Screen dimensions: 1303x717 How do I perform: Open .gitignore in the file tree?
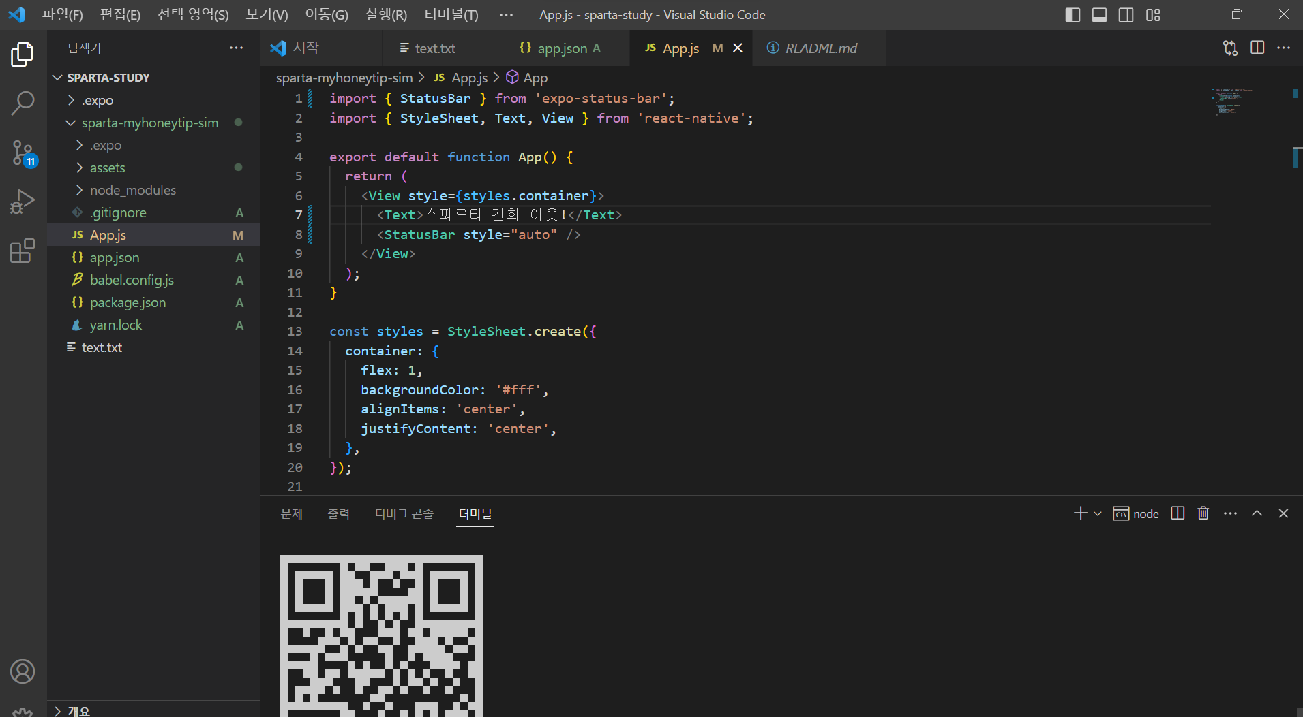click(153, 212)
